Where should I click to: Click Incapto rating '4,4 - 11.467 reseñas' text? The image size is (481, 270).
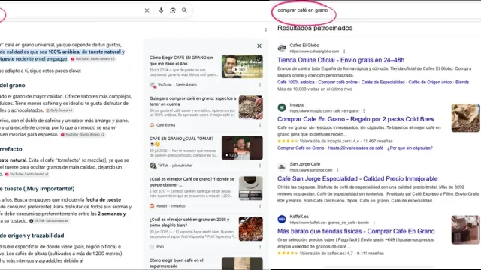coord(346,141)
